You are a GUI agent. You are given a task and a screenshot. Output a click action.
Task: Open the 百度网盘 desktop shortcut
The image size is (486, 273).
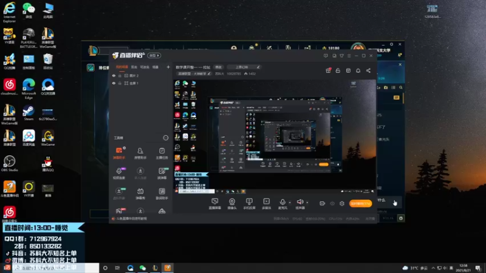(x=29, y=138)
